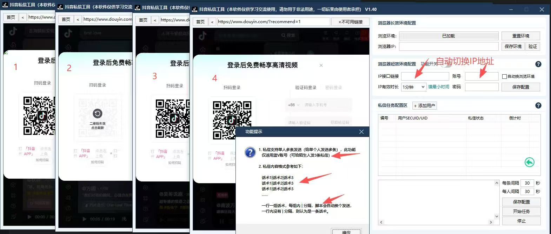Screen dimensions: 551x234
Task: Click 首页 button in window 1
Action: point(11,17)
